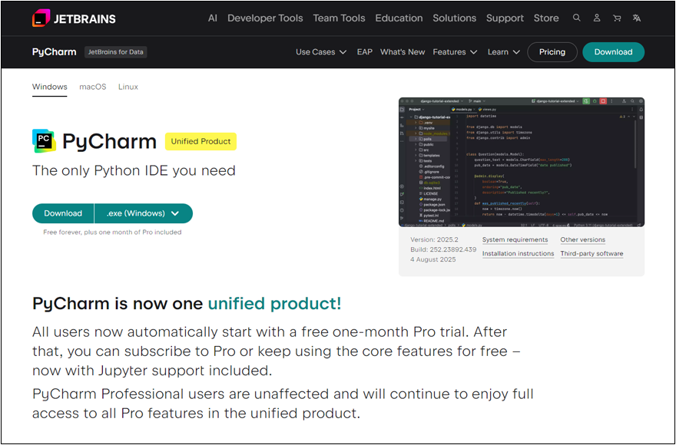Open Developer Tools in the top navigation
Screen dimensions: 676x445
point(265,18)
